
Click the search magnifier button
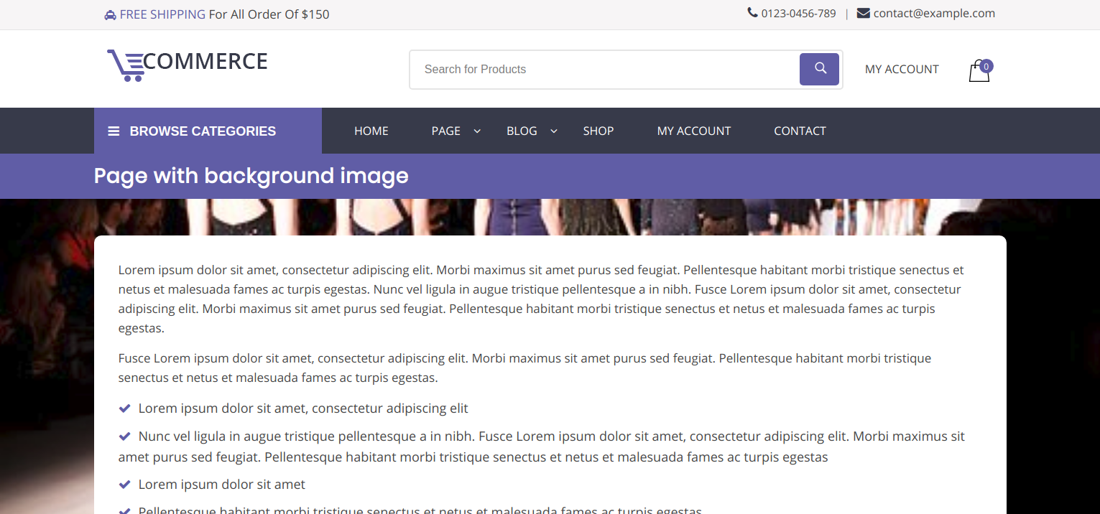[x=820, y=69]
